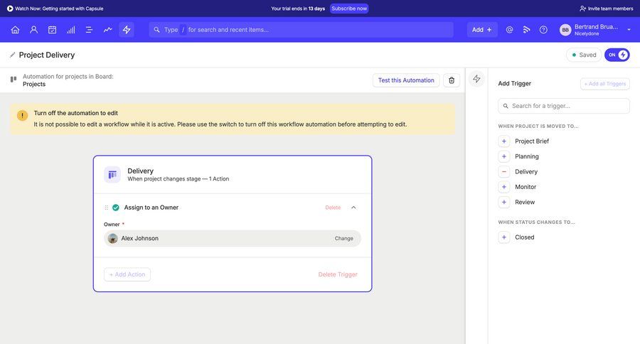The image size is (640, 344).
Task: Click the Search for a trigger field
Action: click(564, 106)
